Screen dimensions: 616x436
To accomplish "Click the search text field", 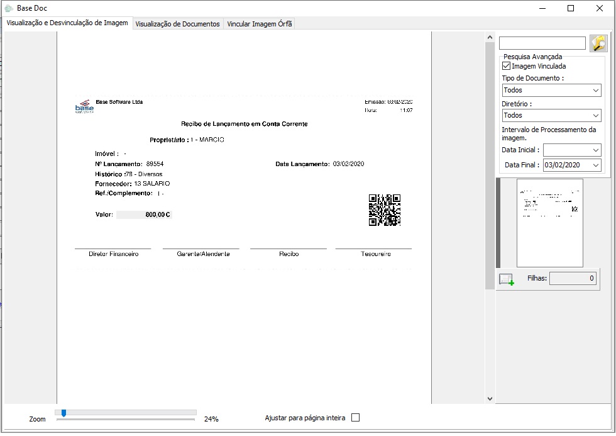I will (x=542, y=43).
